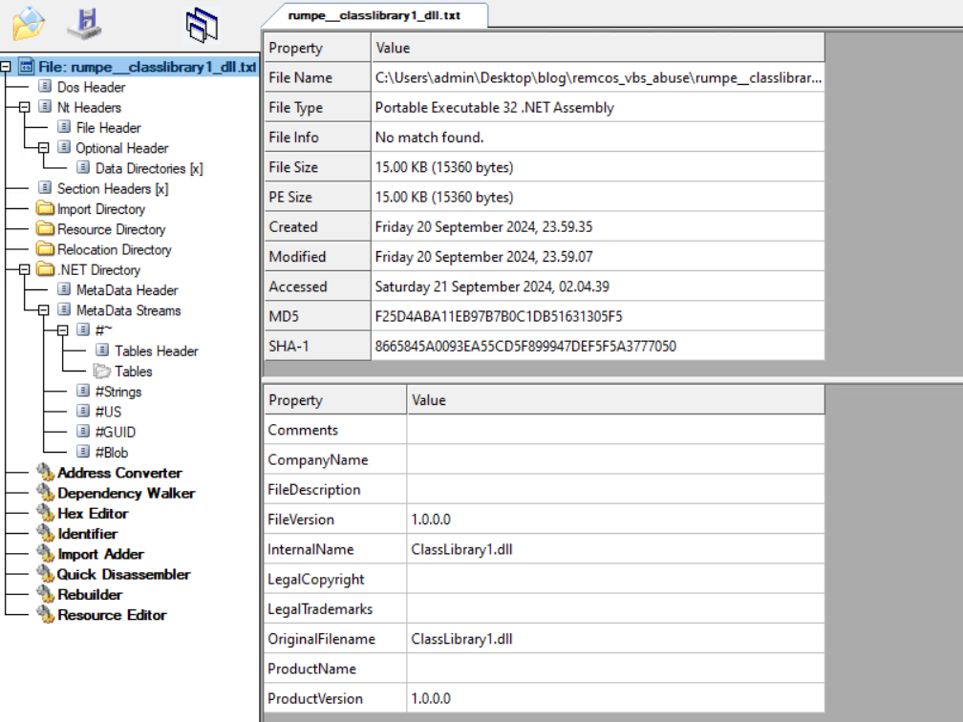This screenshot has width=963, height=722.
Task: Open the Address Converter tool
Action: tap(119, 473)
